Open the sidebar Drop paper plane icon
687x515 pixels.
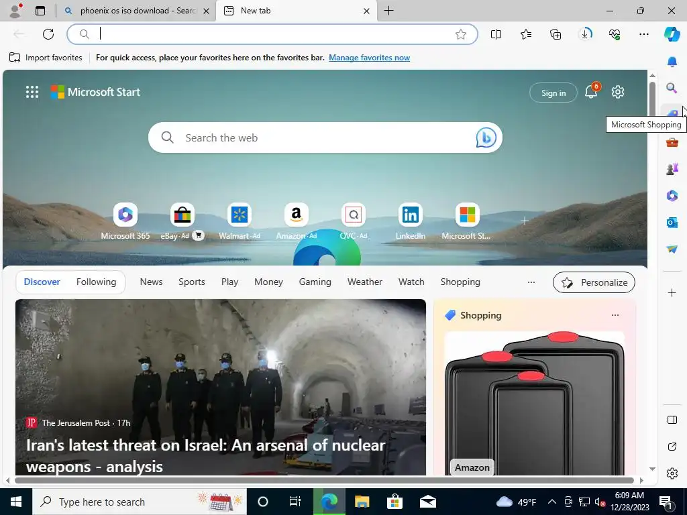[672, 249]
